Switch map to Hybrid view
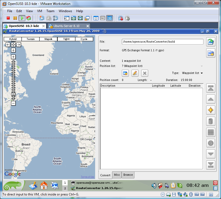The height and width of the screenshot is (199, 221). click(13, 39)
